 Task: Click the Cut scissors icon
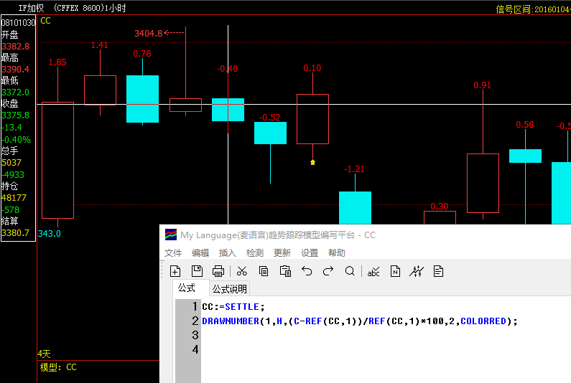[242, 271]
